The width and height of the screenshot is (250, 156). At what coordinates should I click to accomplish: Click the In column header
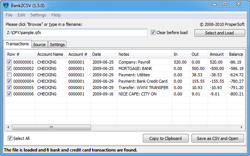180,55
